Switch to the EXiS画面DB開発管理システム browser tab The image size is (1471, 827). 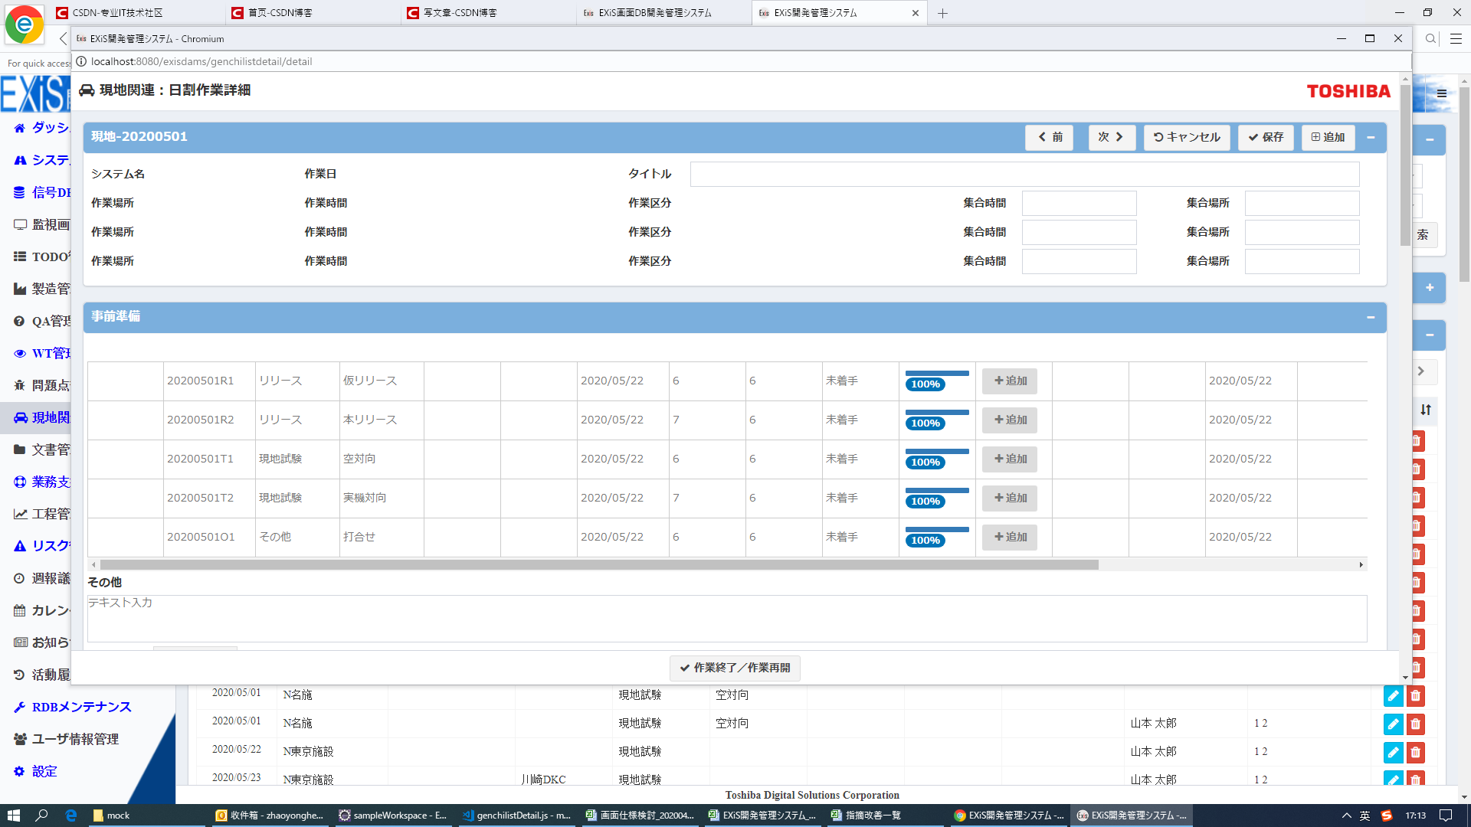pyautogui.click(x=661, y=12)
